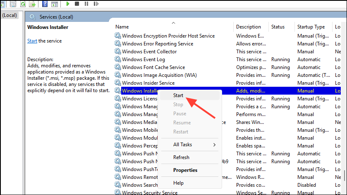Choose Help from the context menu

click(x=178, y=183)
